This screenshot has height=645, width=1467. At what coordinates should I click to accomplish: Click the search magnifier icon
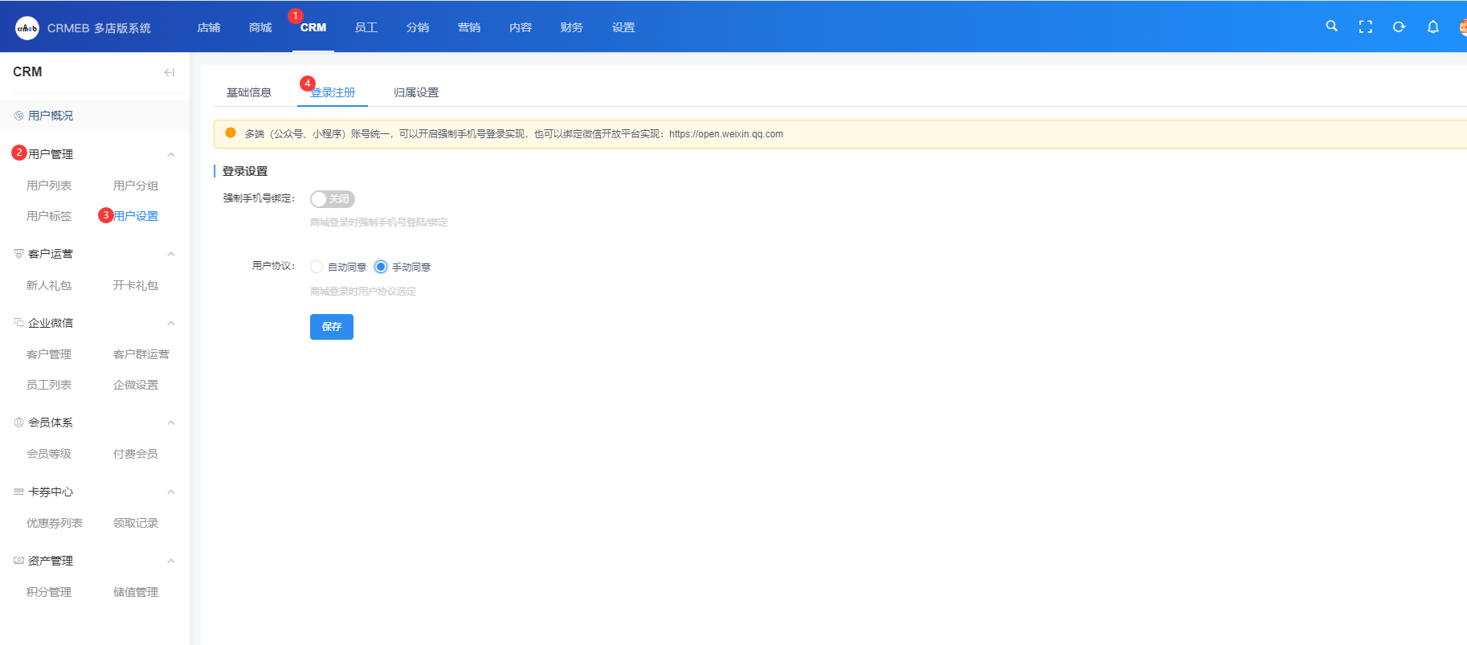pyautogui.click(x=1331, y=27)
